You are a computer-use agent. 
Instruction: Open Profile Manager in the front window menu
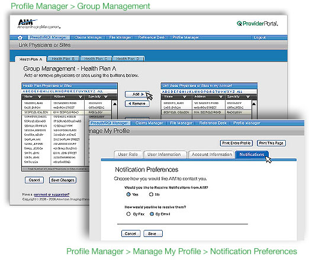[x=247, y=123]
